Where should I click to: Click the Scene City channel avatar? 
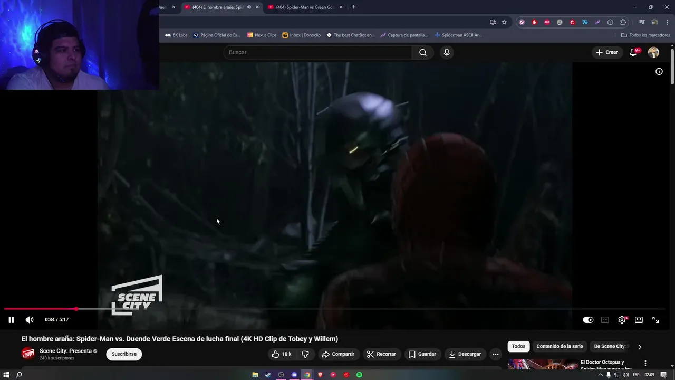[x=28, y=354]
